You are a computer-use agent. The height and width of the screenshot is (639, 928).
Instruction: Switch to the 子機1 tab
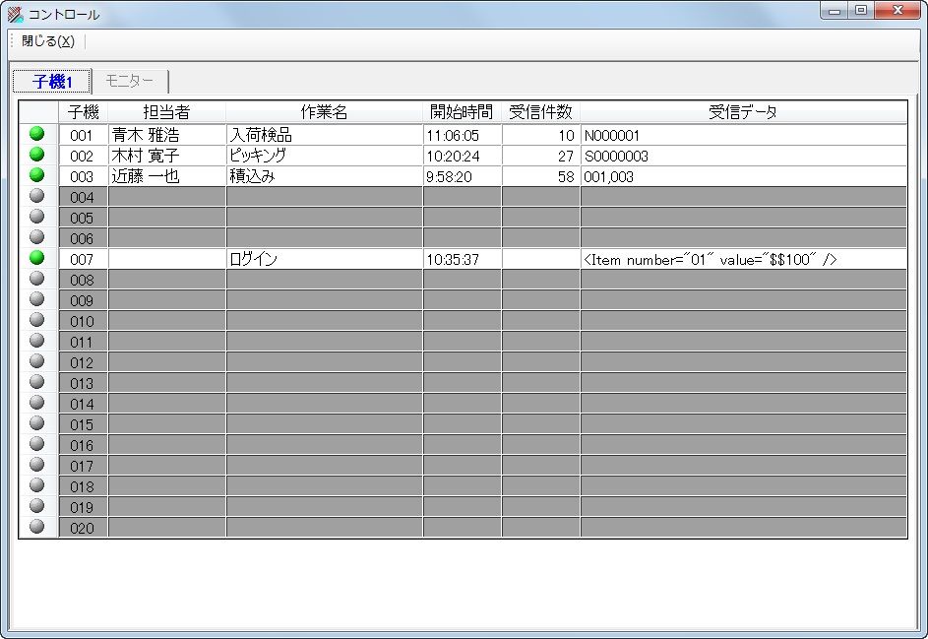52,82
